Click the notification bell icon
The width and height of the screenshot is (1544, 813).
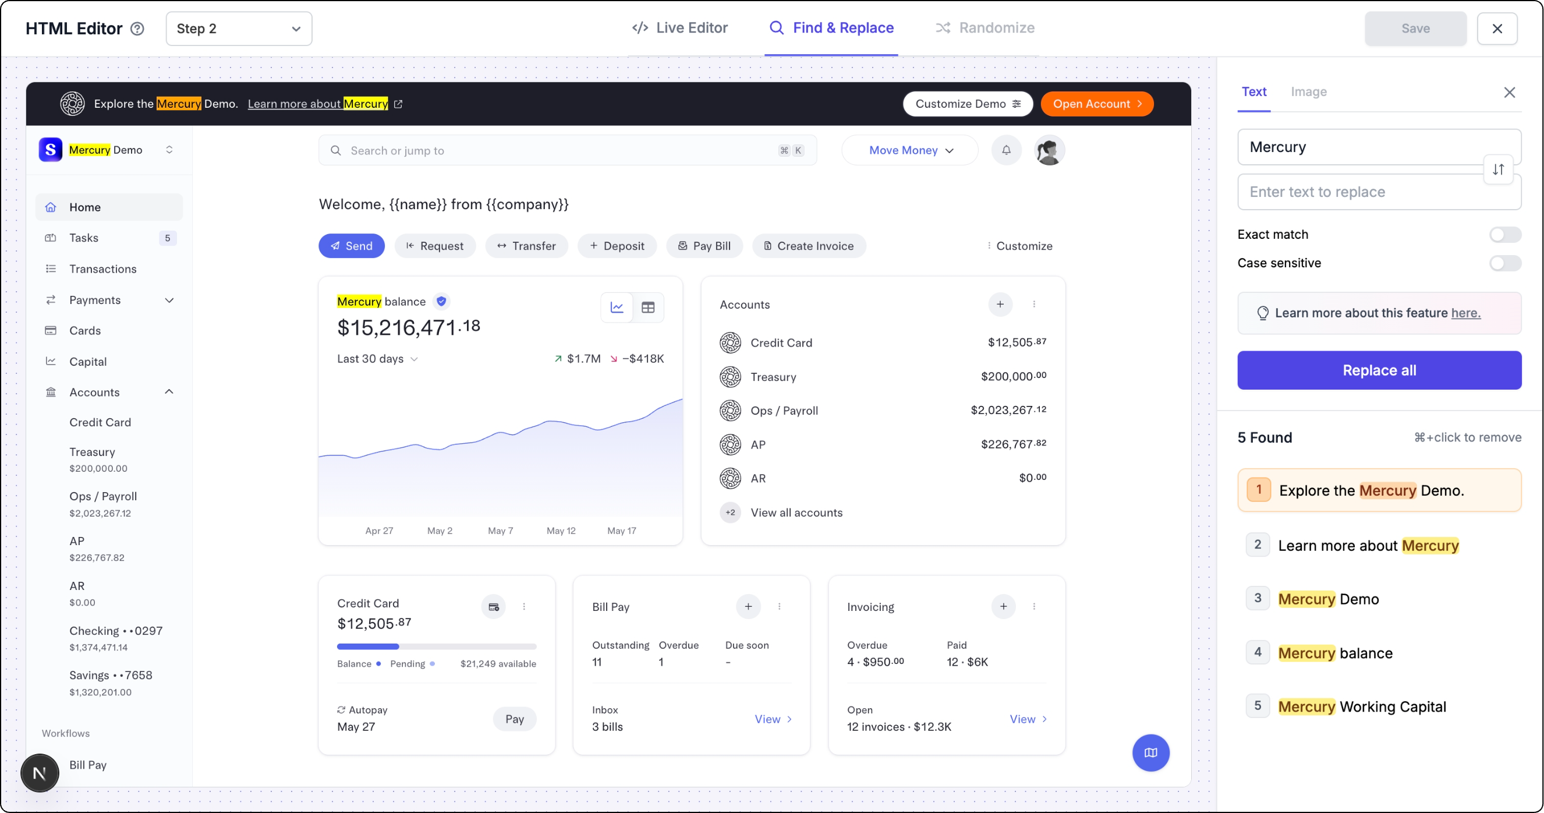click(1006, 150)
